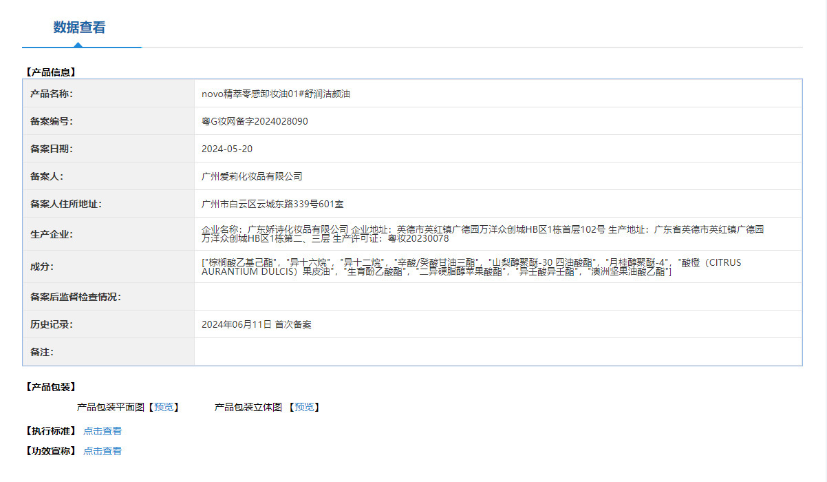Image resolution: width=827 pixels, height=482 pixels.
Task: Open 预览 link for 产品包装平面图
Action: coord(164,407)
